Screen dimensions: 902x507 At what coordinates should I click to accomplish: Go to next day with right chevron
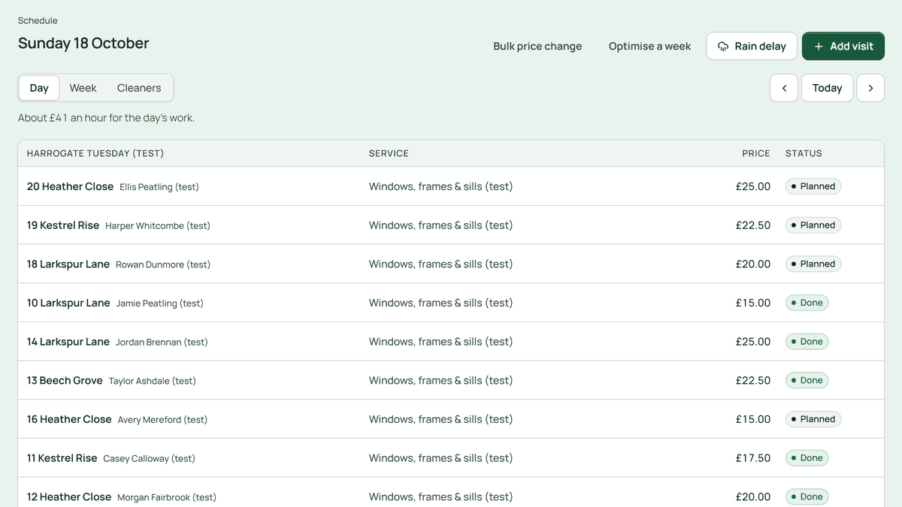[x=870, y=88]
